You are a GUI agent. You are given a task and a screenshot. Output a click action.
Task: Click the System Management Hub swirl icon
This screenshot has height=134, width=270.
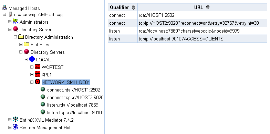click(x=15, y=127)
